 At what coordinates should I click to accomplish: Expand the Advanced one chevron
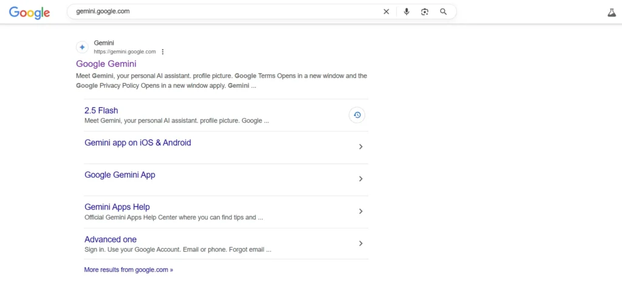pos(361,243)
